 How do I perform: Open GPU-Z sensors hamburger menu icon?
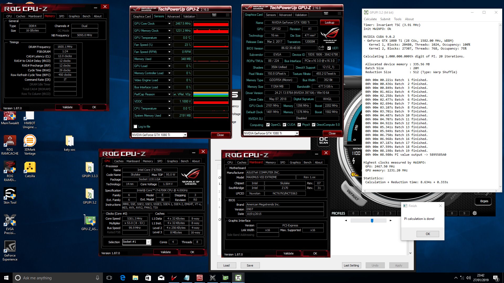[x=228, y=15]
